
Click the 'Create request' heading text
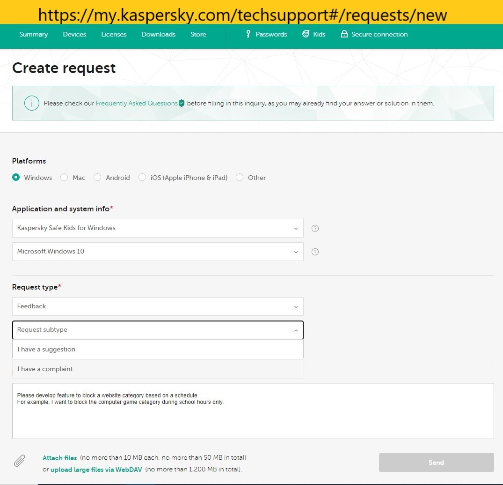point(64,68)
